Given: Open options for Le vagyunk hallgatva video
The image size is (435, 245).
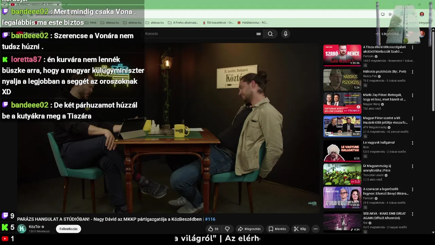Looking at the screenshot, I should click(x=413, y=143).
